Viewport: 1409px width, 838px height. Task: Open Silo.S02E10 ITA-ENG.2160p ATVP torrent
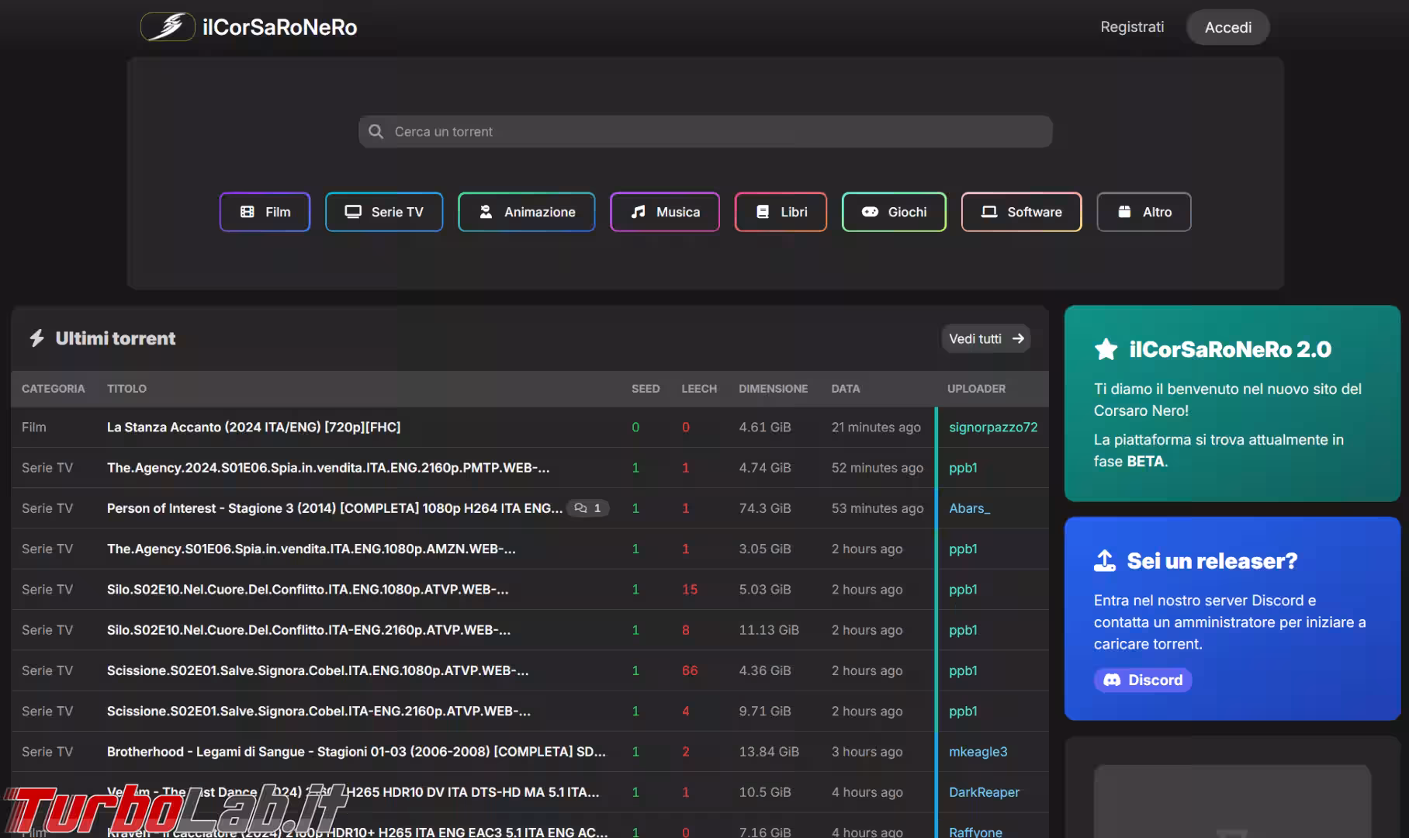coord(309,630)
